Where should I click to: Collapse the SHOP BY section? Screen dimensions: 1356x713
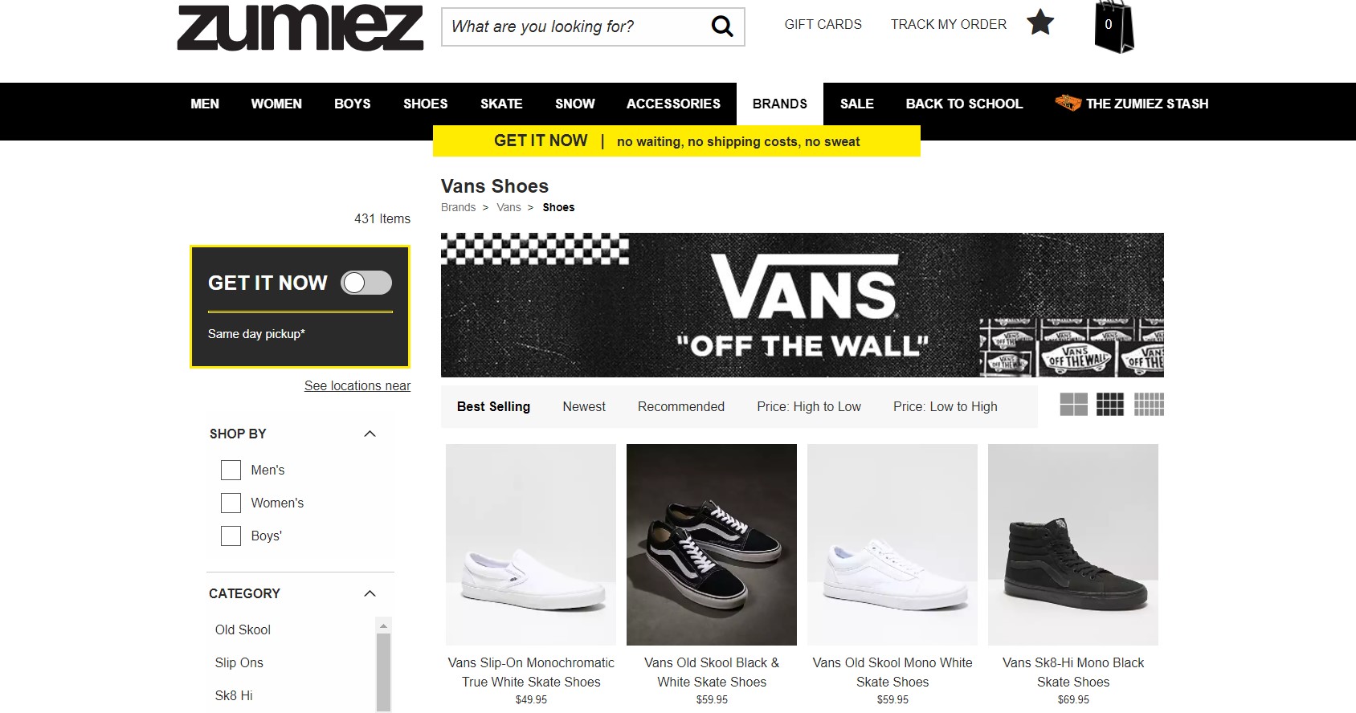coord(370,434)
